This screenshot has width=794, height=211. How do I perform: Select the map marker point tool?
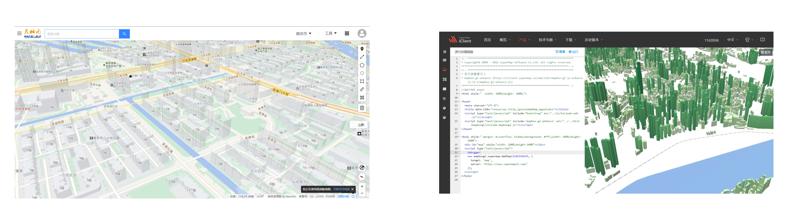[x=362, y=49]
